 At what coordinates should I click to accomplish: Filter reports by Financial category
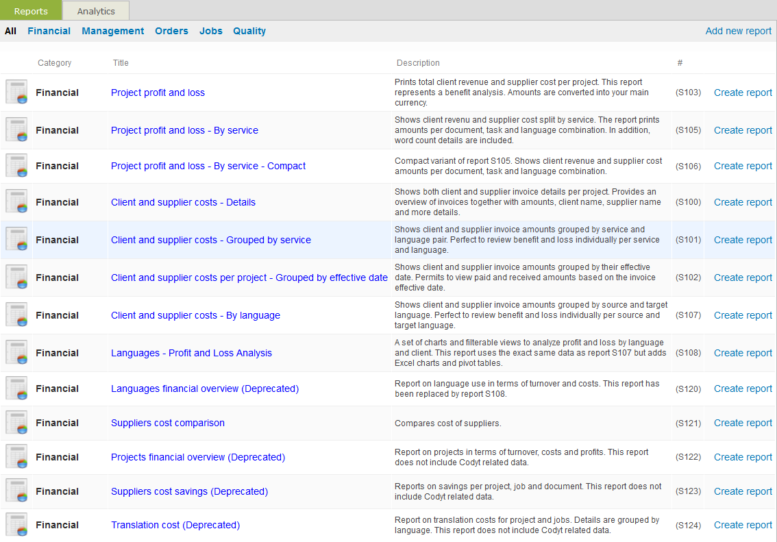coord(49,31)
